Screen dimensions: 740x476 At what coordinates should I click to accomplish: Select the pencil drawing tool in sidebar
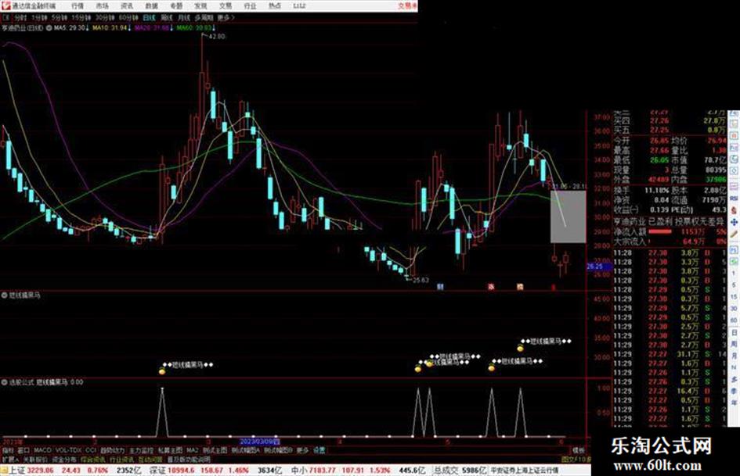pyautogui.click(x=734, y=233)
